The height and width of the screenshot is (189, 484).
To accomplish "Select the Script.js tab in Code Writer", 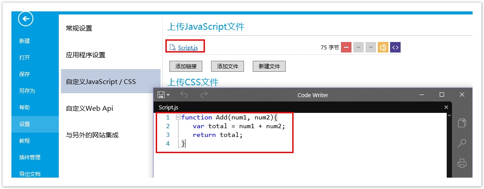I will (x=168, y=107).
